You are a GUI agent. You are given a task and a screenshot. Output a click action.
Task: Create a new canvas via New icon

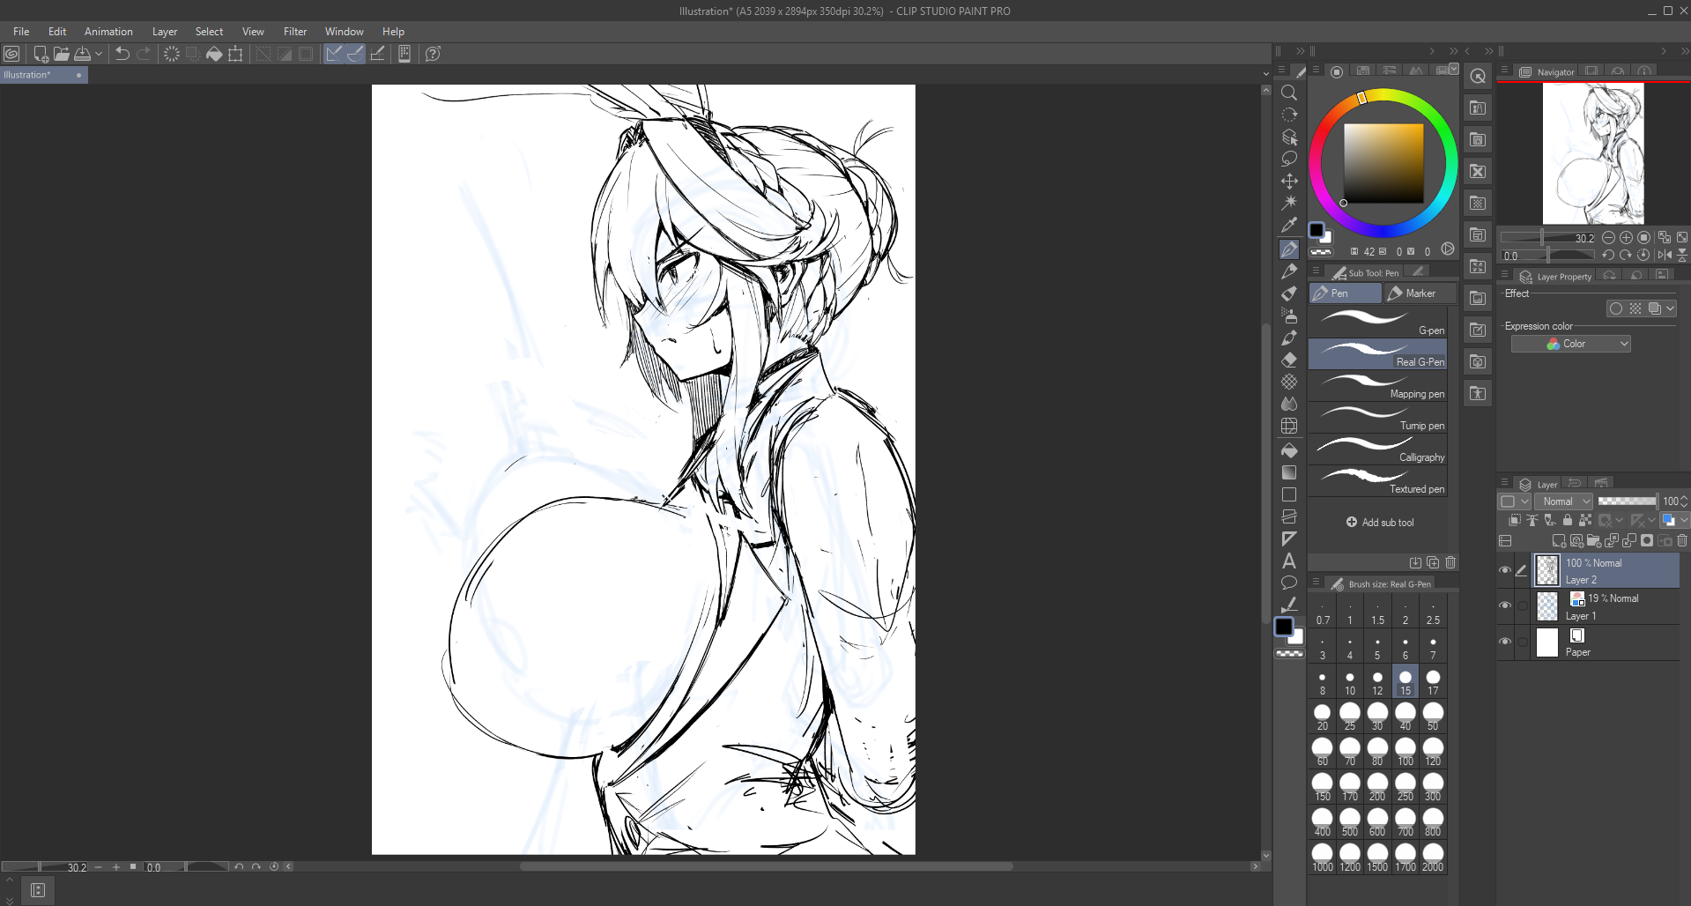pos(41,54)
